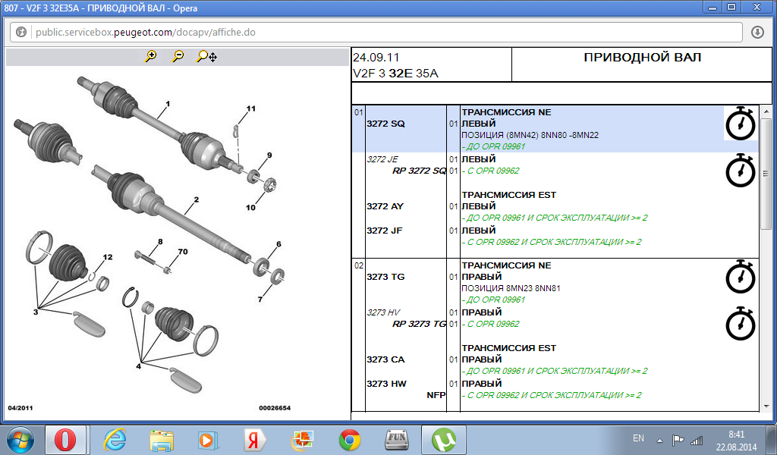
Task: Open the Windows Start menu
Action: pyautogui.click(x=19, y=439)
